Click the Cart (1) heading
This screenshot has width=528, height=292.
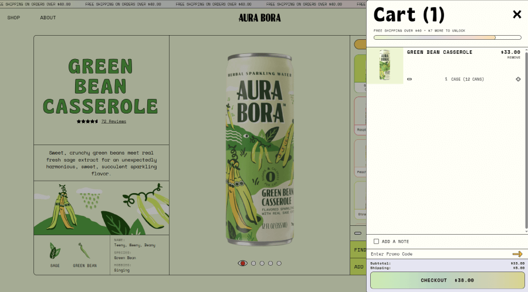409,15
